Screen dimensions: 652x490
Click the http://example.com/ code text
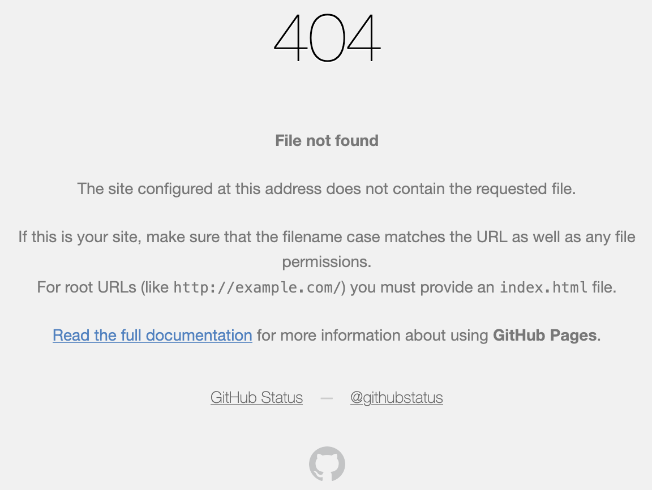259,287
